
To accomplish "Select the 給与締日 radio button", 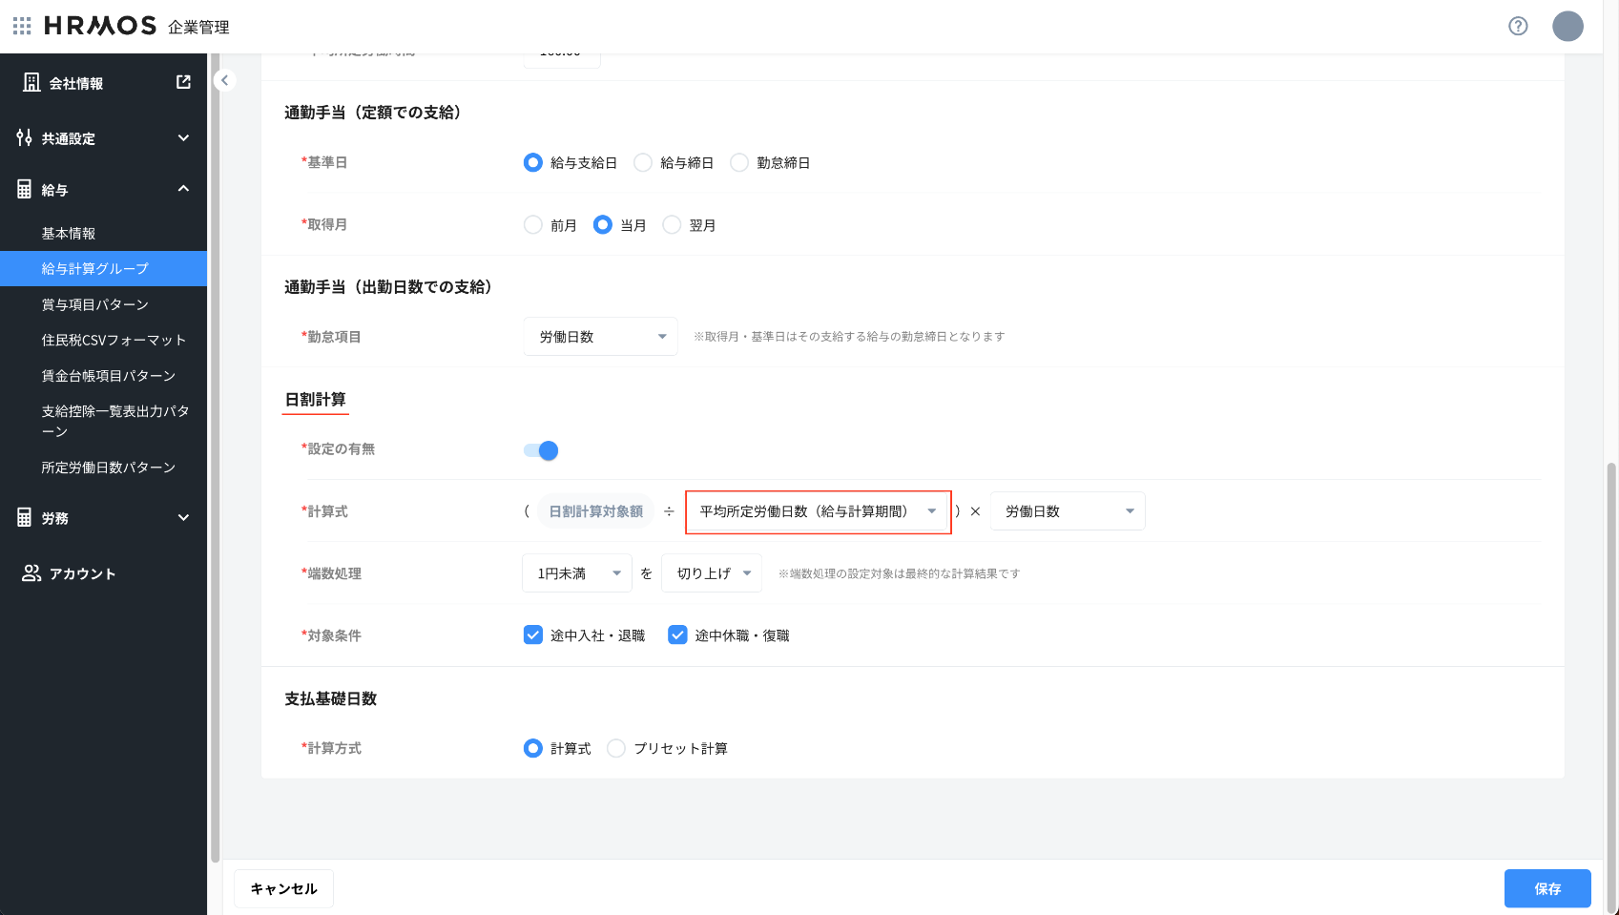I will click(643, 163).
